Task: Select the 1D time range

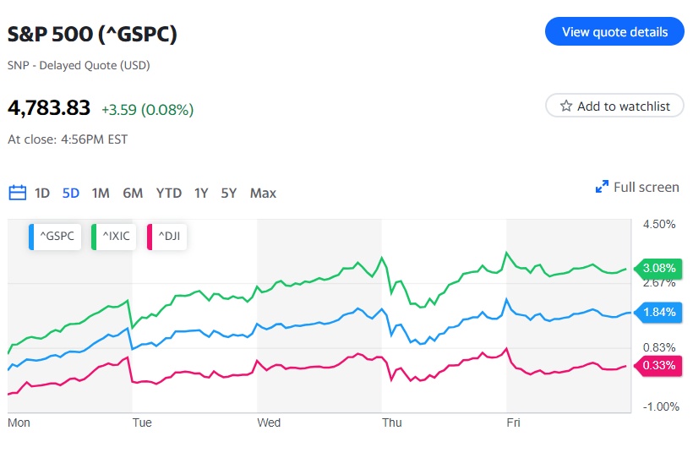Action: (42, 193)
